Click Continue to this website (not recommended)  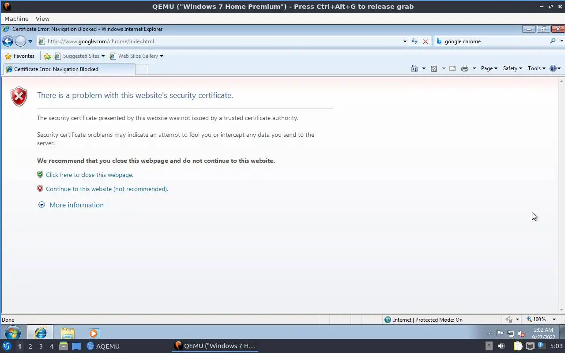107,189
